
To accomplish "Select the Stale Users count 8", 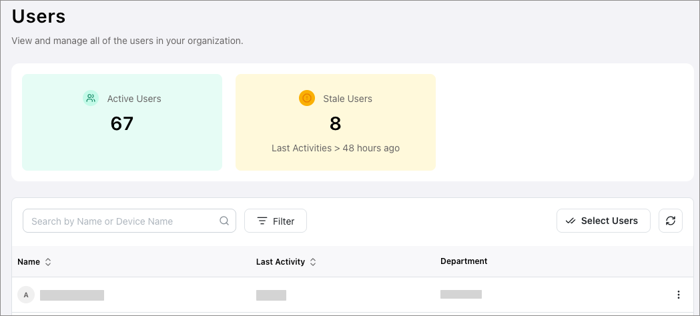I will coord(336,123).
